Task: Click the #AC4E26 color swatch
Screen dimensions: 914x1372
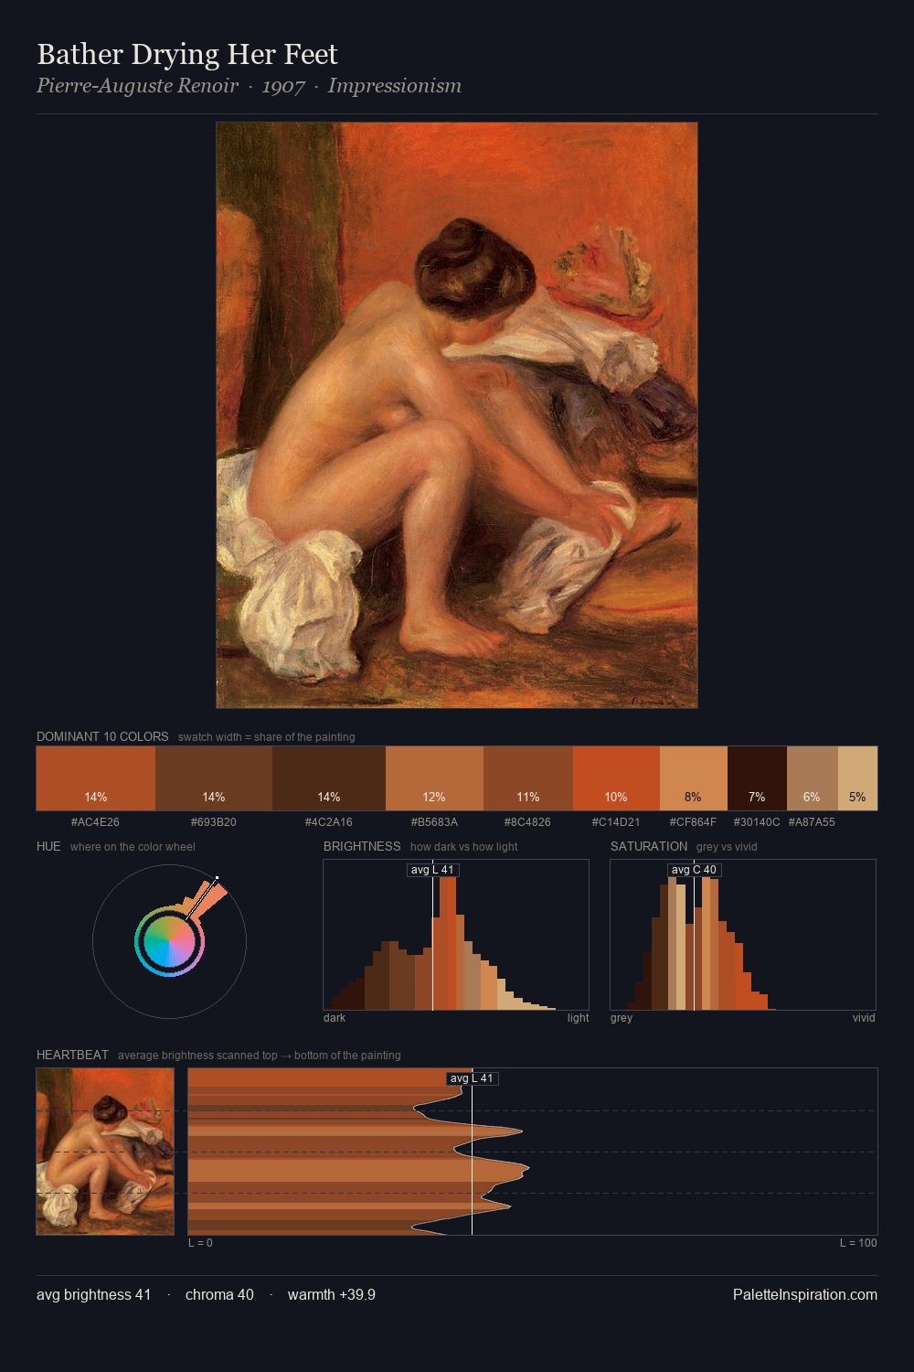Action: coord(96,778)
